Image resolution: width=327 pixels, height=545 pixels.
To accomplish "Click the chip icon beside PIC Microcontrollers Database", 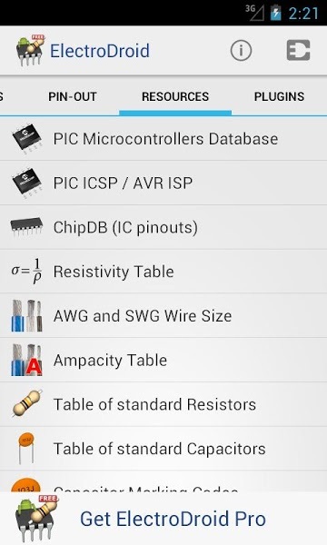I will point(27,138).
